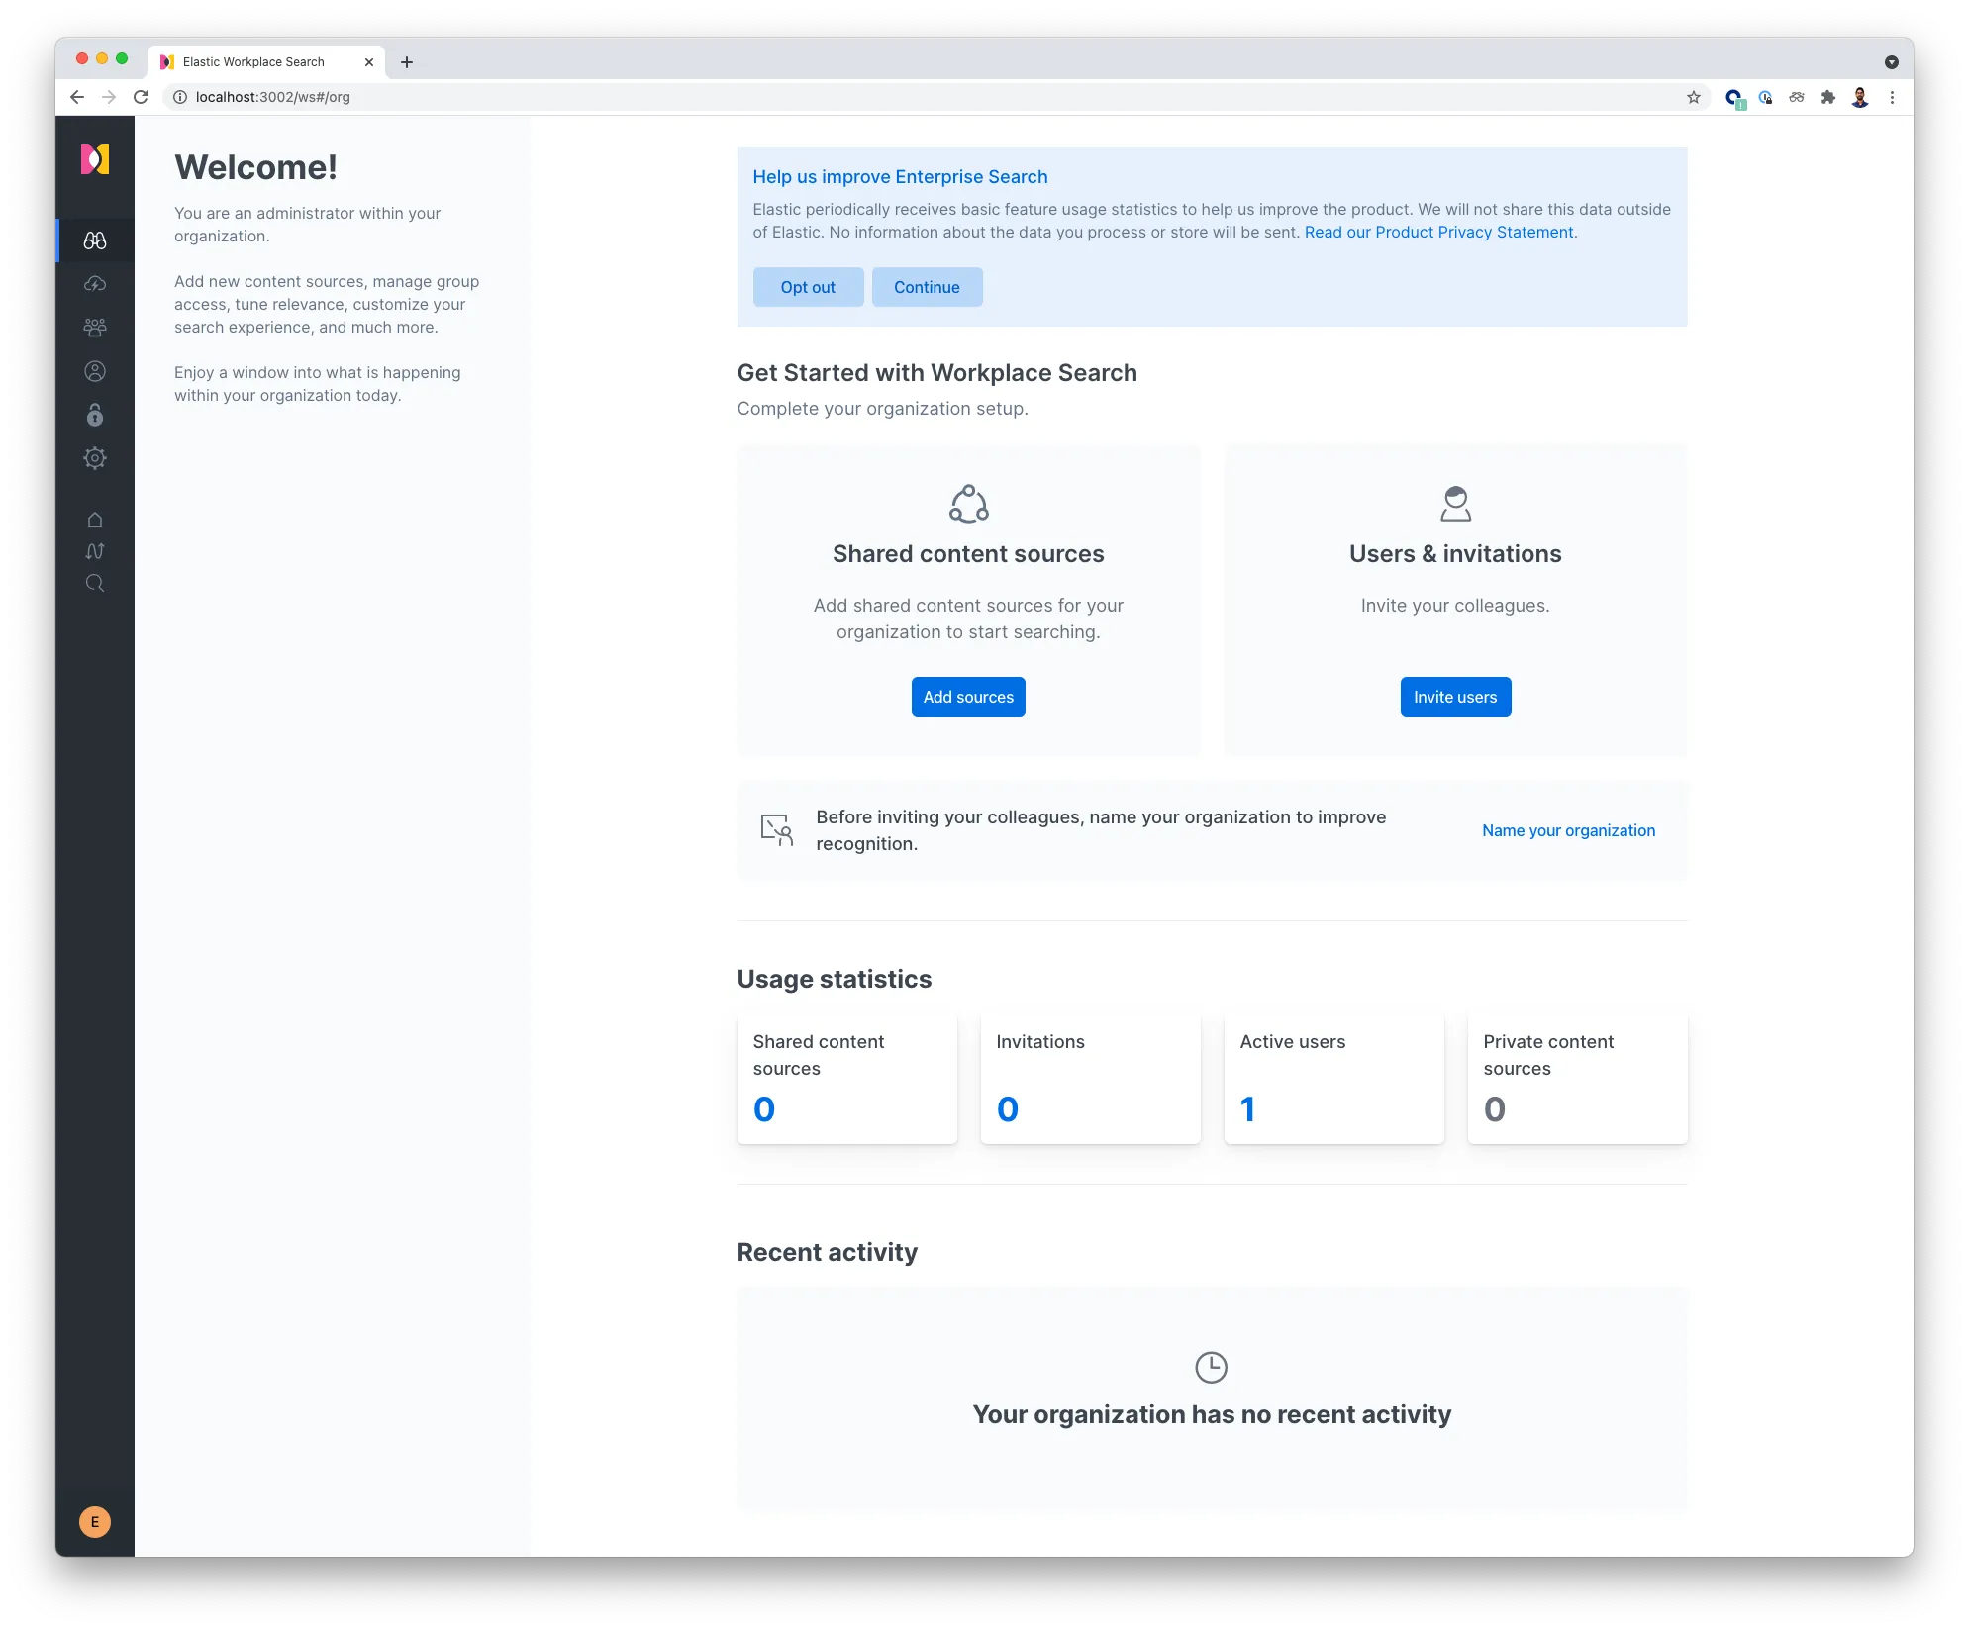Click the Invite users button

[x=1454, y=697]
